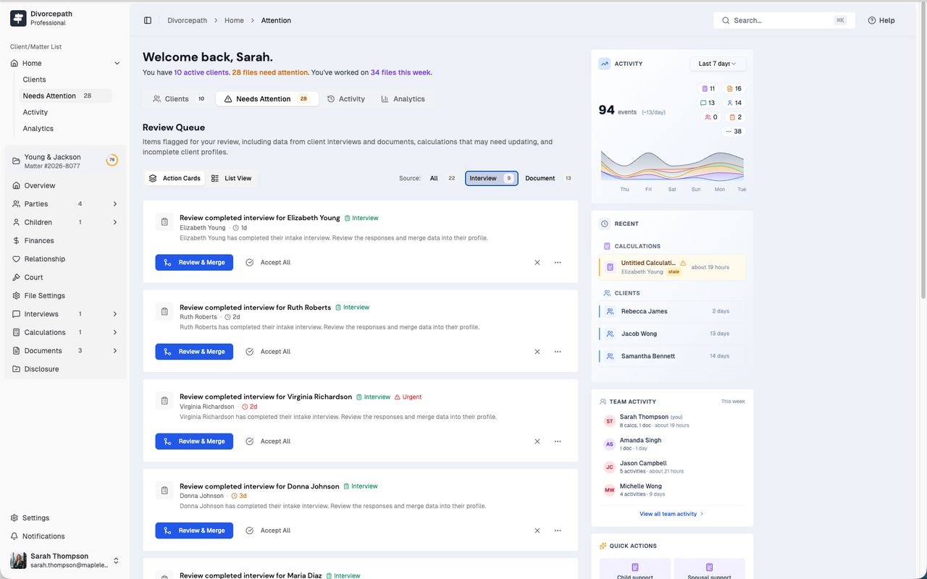Dismiss the Ruth Roberts interview review card
This screenshot has height=579, width=927.
point(537,352)
